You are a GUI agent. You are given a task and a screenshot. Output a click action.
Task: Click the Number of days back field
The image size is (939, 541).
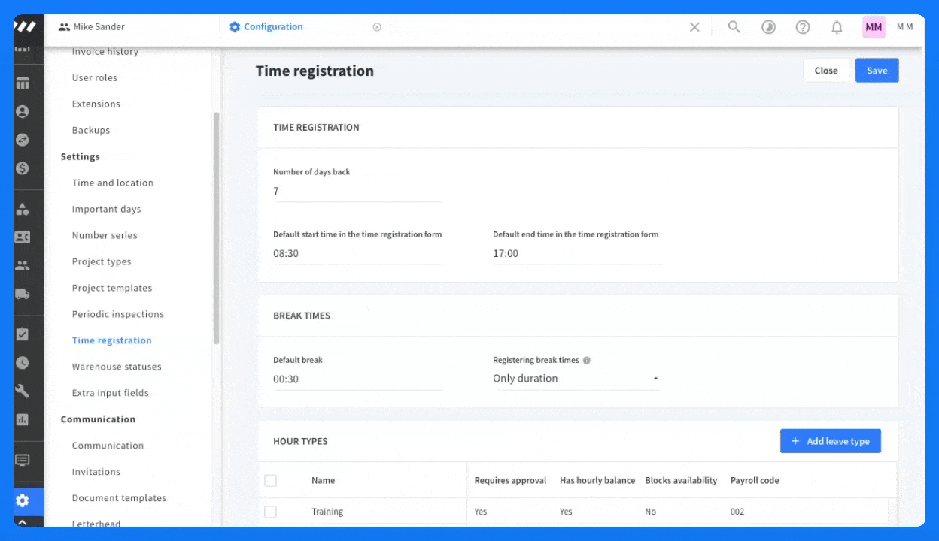pos(357,192)
